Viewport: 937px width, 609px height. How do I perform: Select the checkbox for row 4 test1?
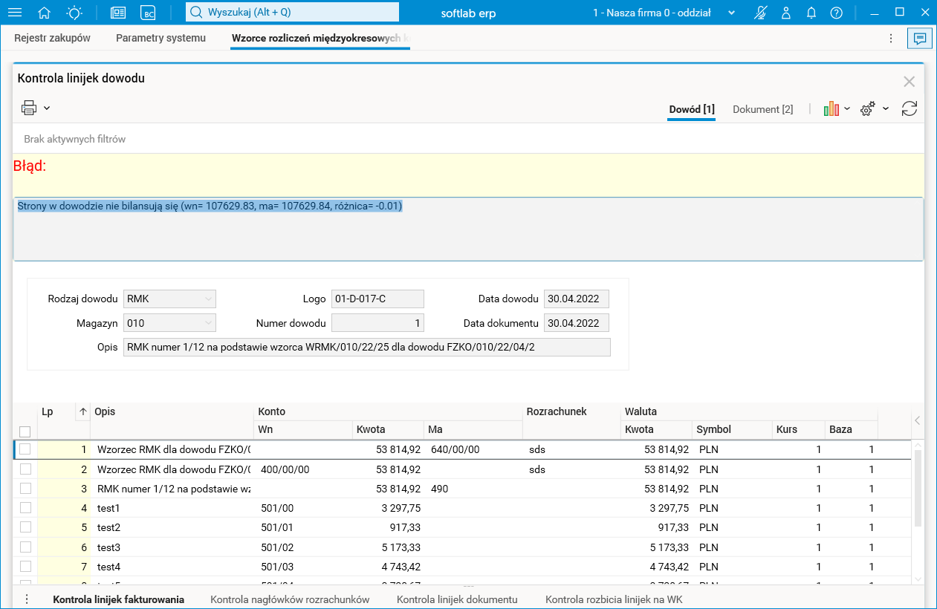[25, 508]
